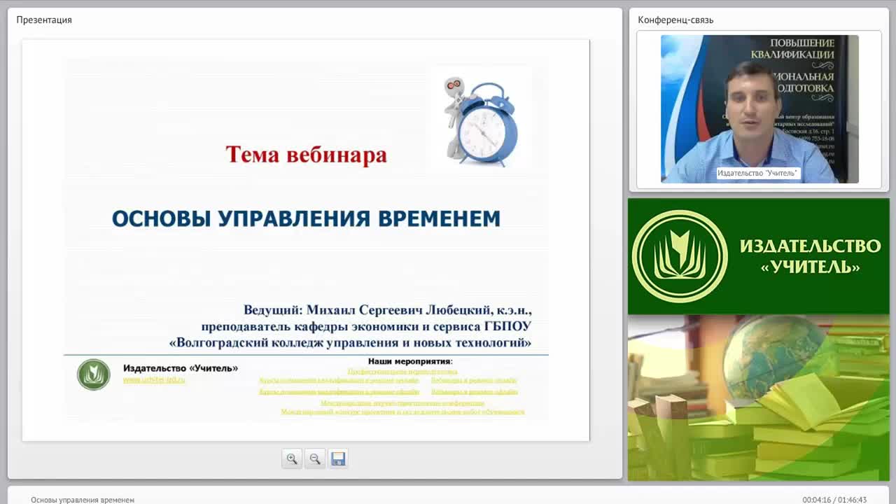Click the green Uchitel logo on slide footer
The height and width of the screenshot is (504, 896).
(94, 374)
